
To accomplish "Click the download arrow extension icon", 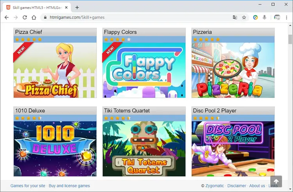I will point(264,17).
